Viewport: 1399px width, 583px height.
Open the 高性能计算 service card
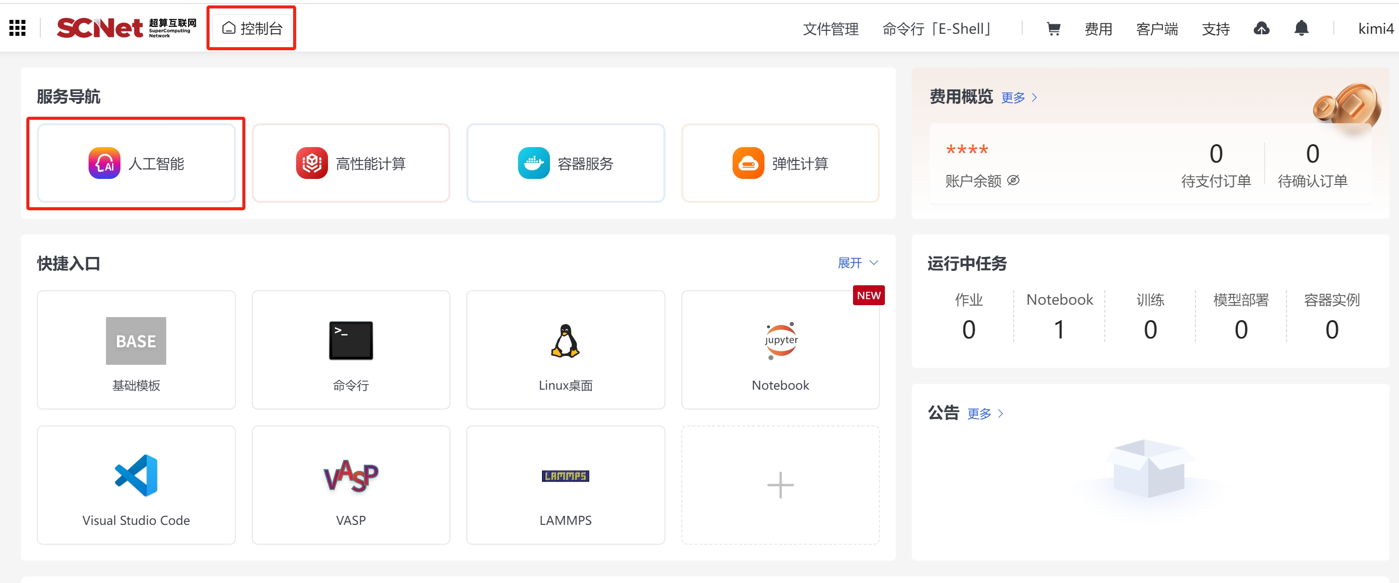point(350,163)
